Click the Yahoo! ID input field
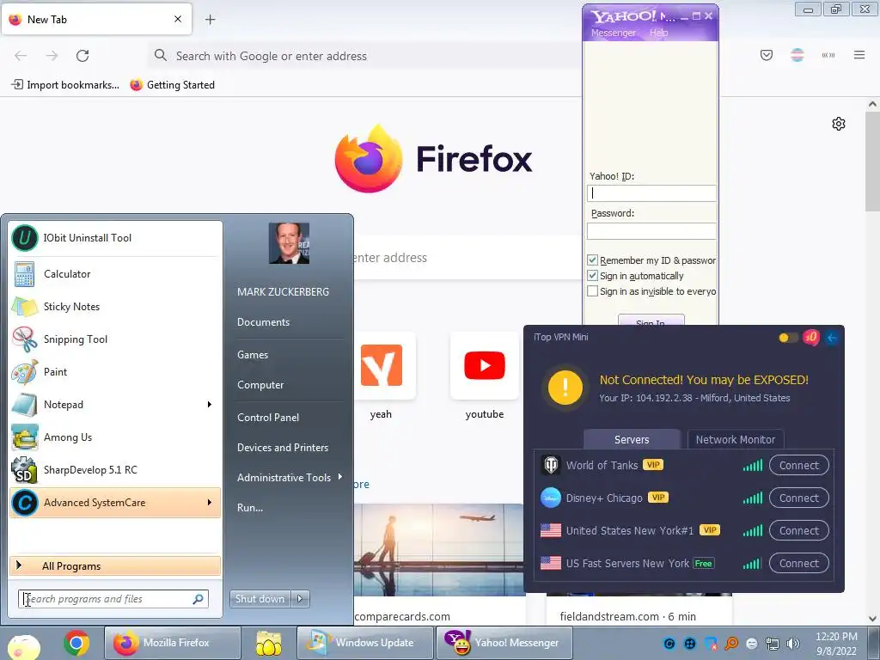Viewport: 880px width, 660px height. (651, 193)
